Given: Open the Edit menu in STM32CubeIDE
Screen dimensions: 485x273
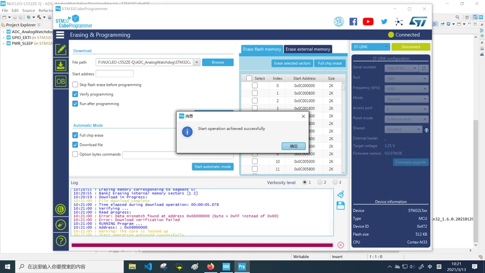Looking at the screenshot, I should pyautogui.click(x=15, y=10).
